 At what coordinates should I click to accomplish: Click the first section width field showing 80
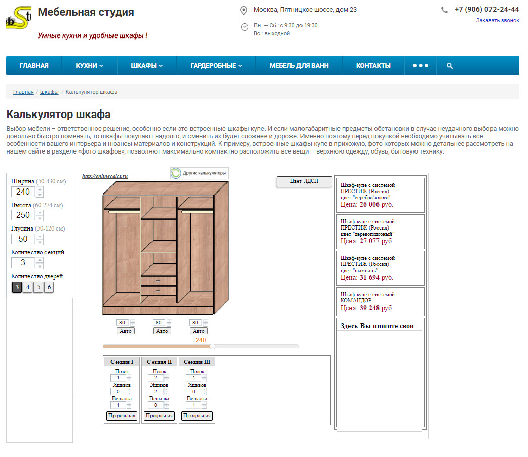pos(123,323)
